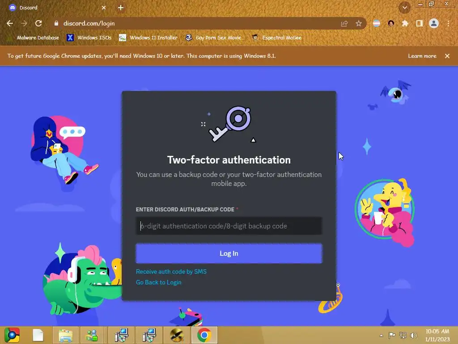Click the Action Center flag tray icon
The height and width of the screenshot is (344, 458).
(392, 335)
